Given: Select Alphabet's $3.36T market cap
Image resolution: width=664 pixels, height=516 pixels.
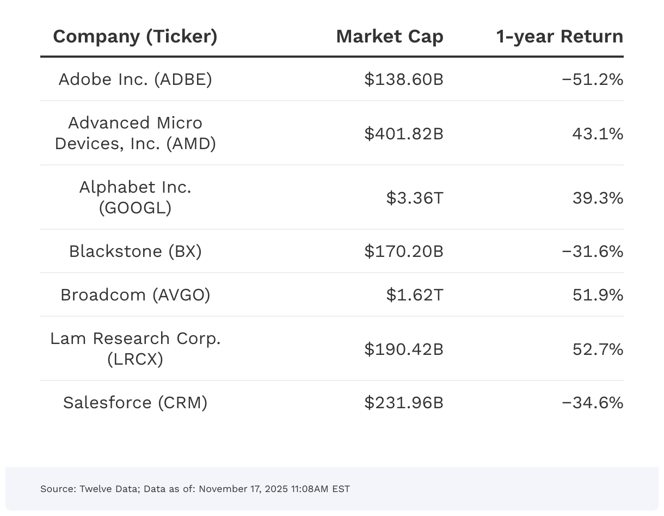Looking at the screenshot, I should click(415, 198).
